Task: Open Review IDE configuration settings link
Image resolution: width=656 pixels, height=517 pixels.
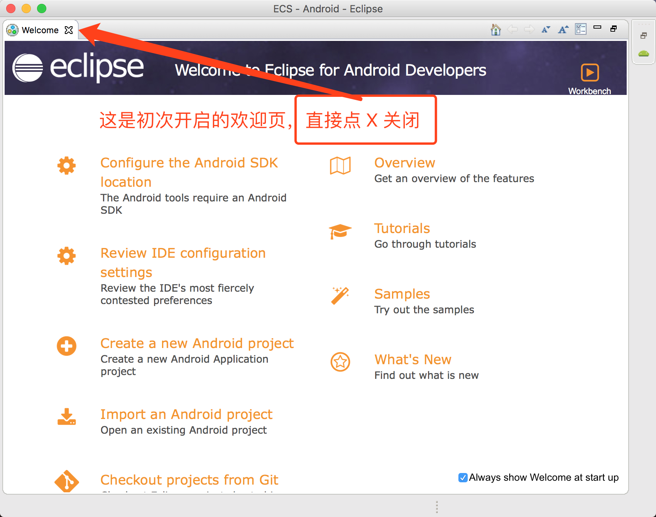Action: point(183,262)
